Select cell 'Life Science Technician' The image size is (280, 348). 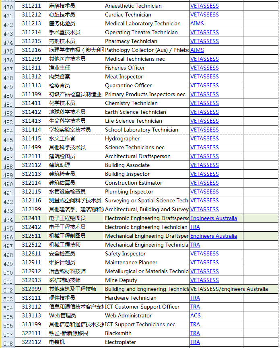(146, 121)
